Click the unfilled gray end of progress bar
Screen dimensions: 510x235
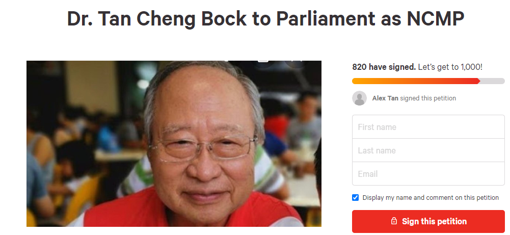click(493, 81)
